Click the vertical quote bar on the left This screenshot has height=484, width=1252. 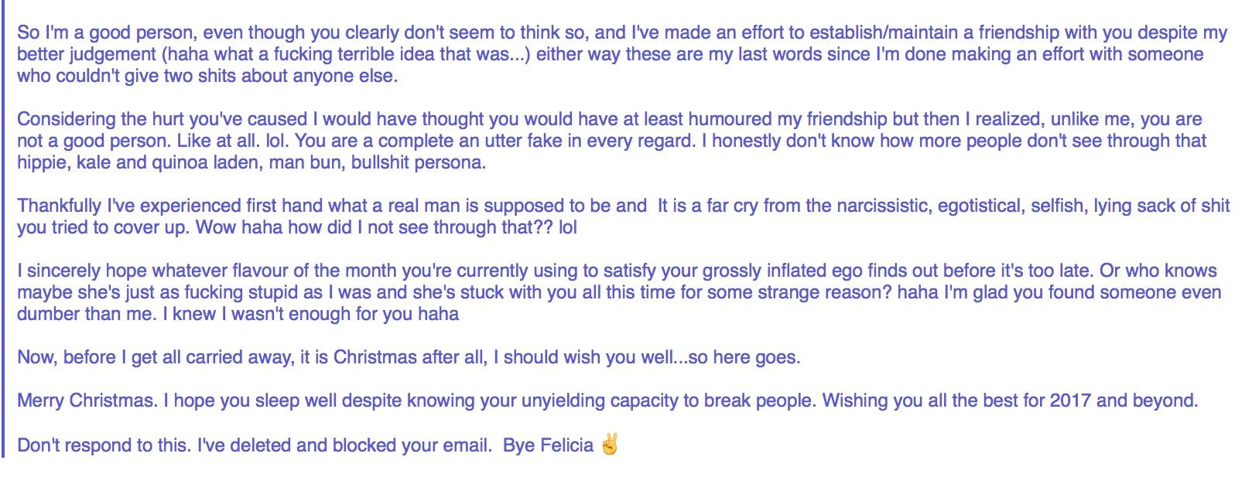click(x=3, y=232)
